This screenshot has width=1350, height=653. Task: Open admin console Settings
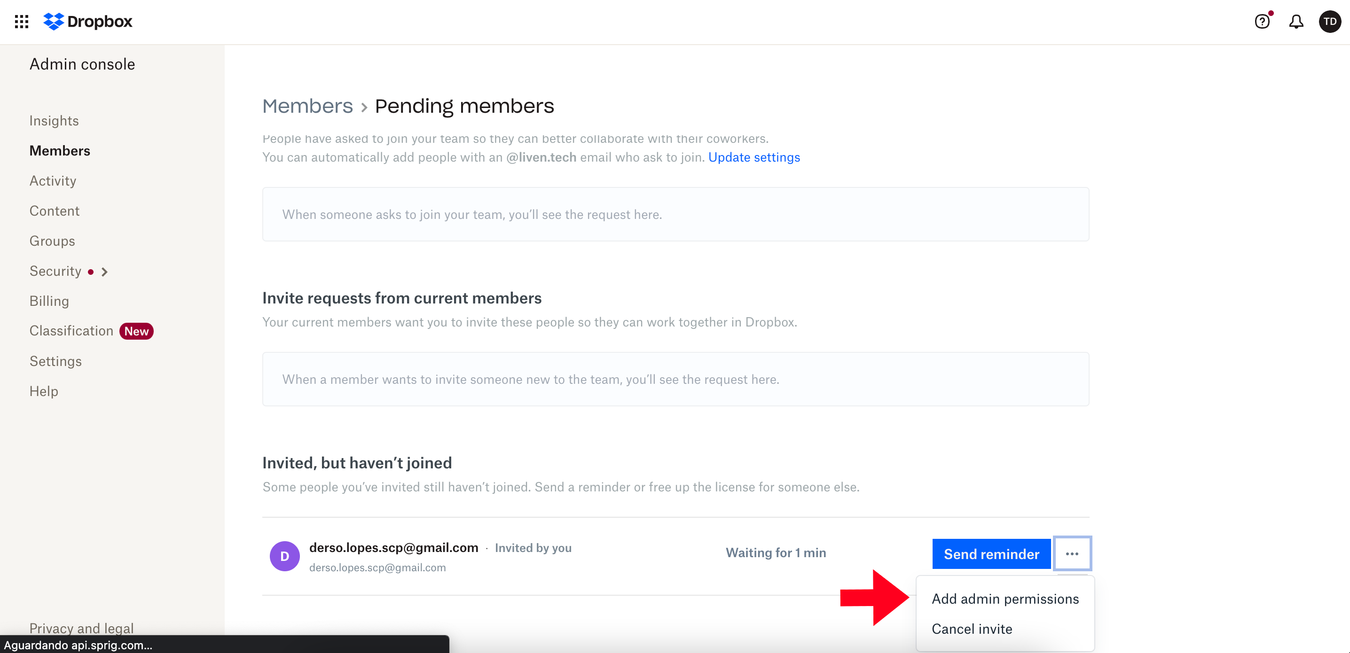coord(55,361)
